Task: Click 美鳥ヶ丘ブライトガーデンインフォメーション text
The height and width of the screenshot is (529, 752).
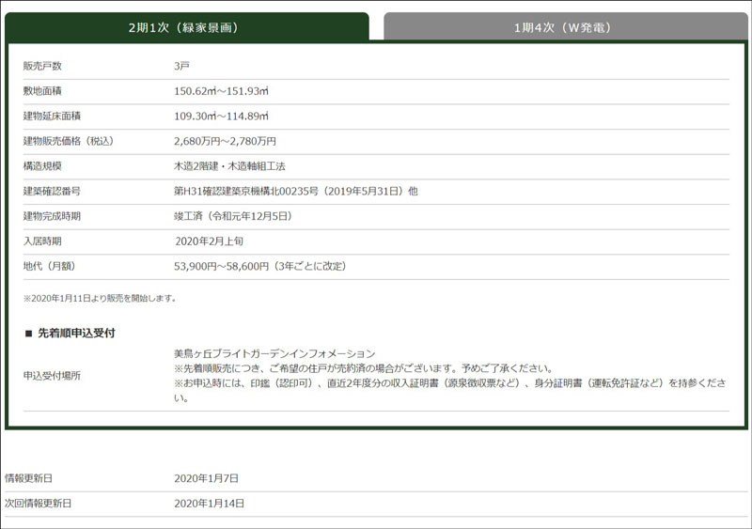Action: coord(274,353)
